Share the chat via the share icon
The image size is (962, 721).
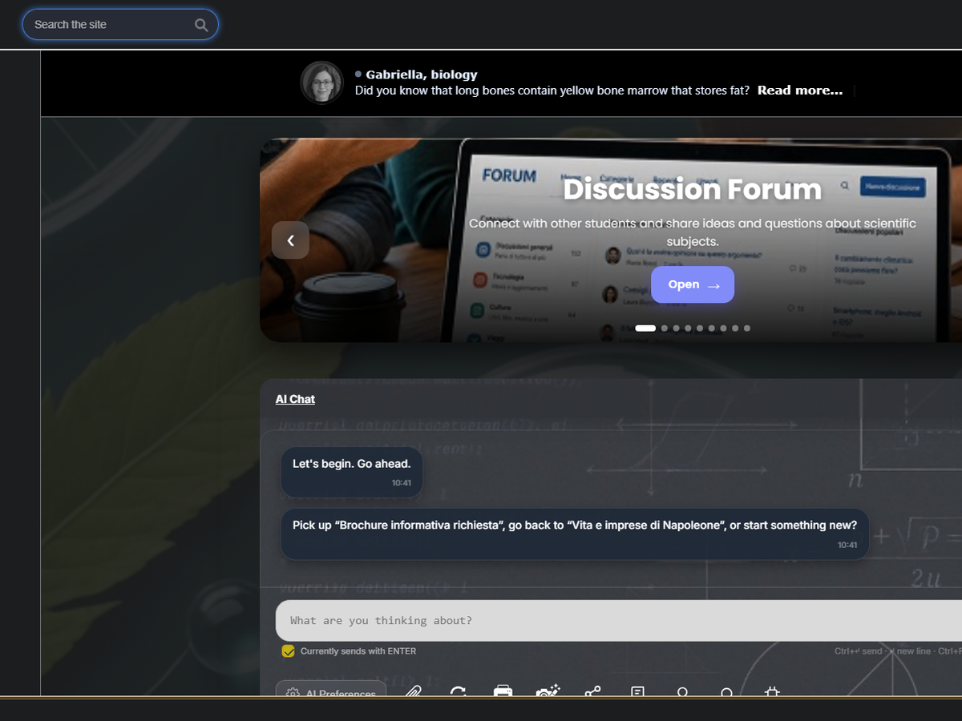click(x=592, y=691)
